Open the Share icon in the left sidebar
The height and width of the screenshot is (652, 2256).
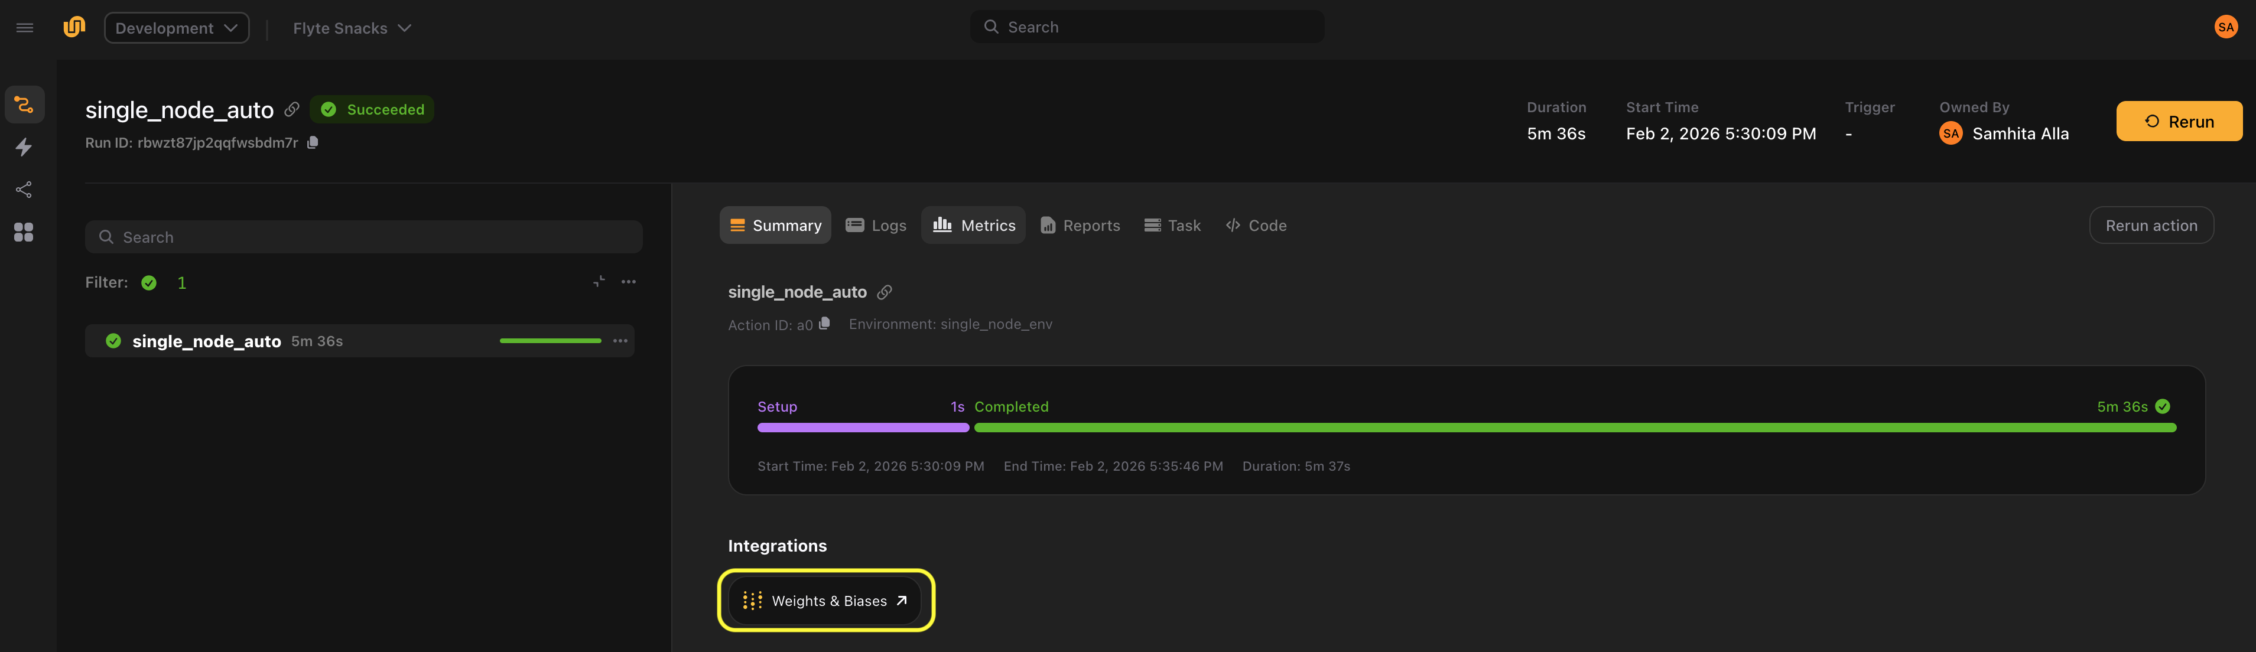[24, 190]
